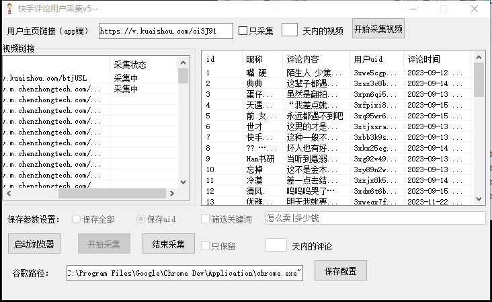
Task: Close the 快手评论用户采集 window
Action: pos(475,9)
